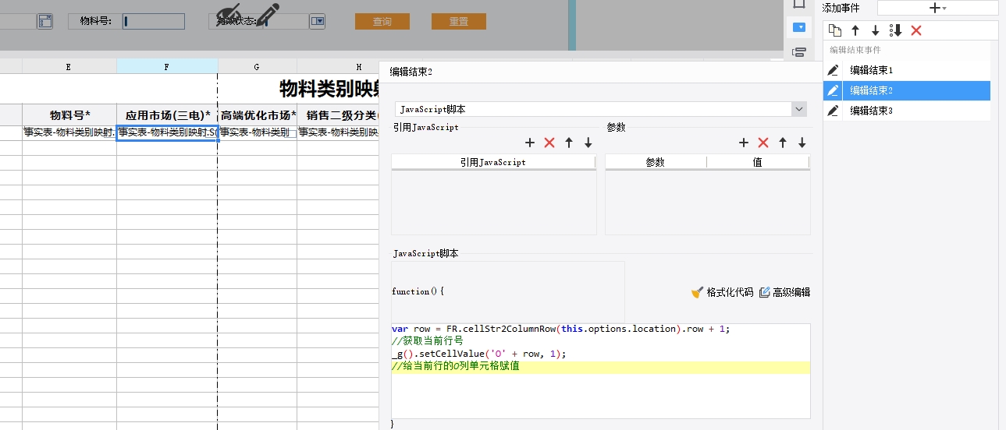The width and height of the screenshot is (1006, 430).
Task: Select the blue dropdown widget sidebar icon
Action: pyautogui.click(x=798, y=28)
